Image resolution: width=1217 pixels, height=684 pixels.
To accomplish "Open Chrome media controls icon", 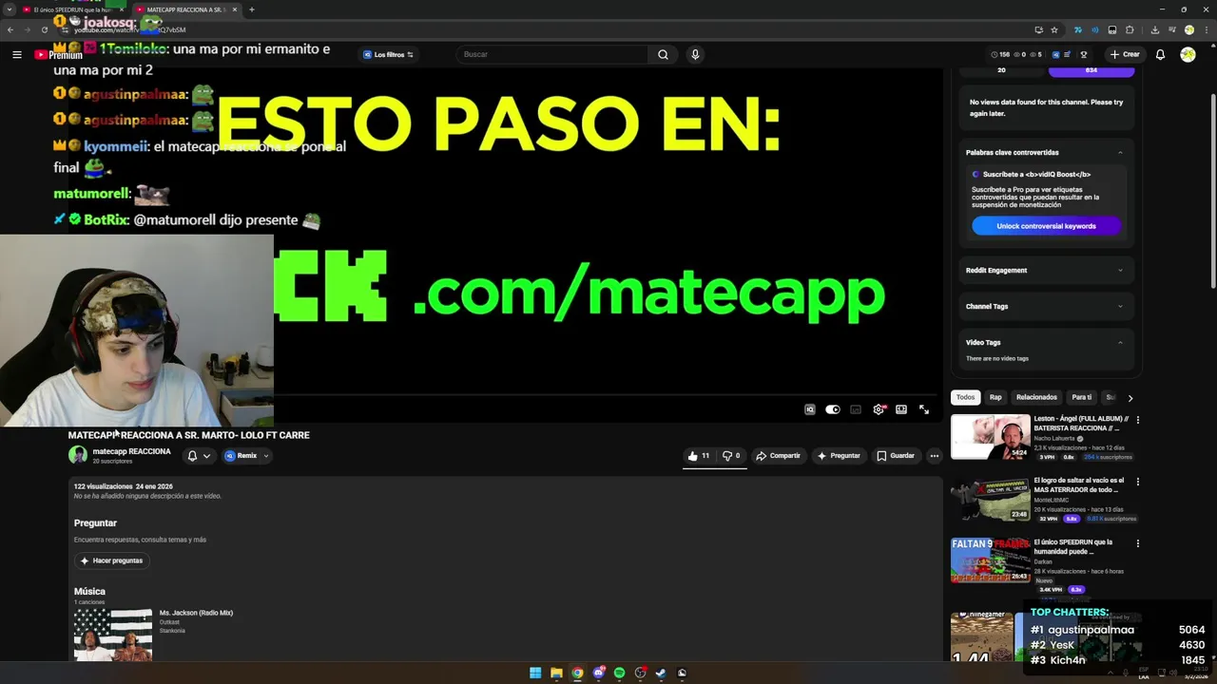I will coord(1171,29).
